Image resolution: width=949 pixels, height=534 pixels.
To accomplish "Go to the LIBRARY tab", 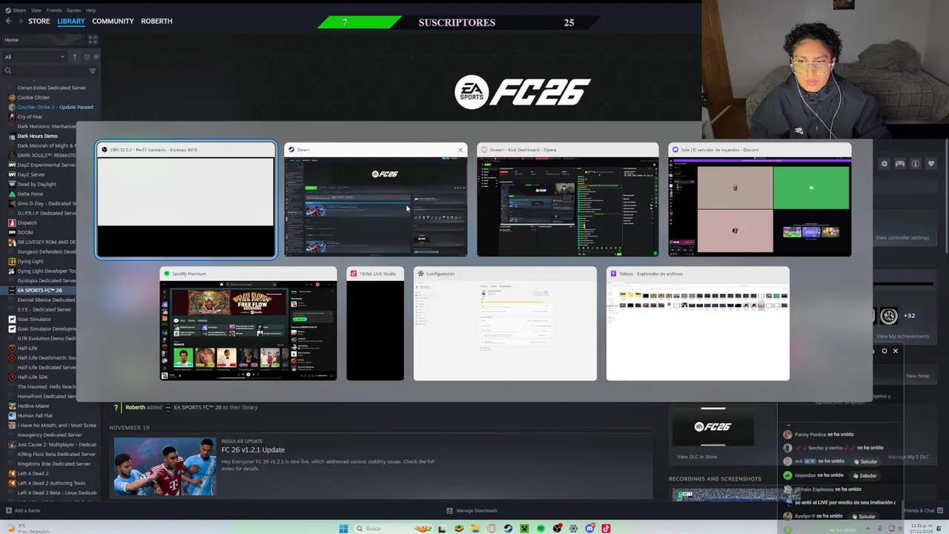I will 71,21.
